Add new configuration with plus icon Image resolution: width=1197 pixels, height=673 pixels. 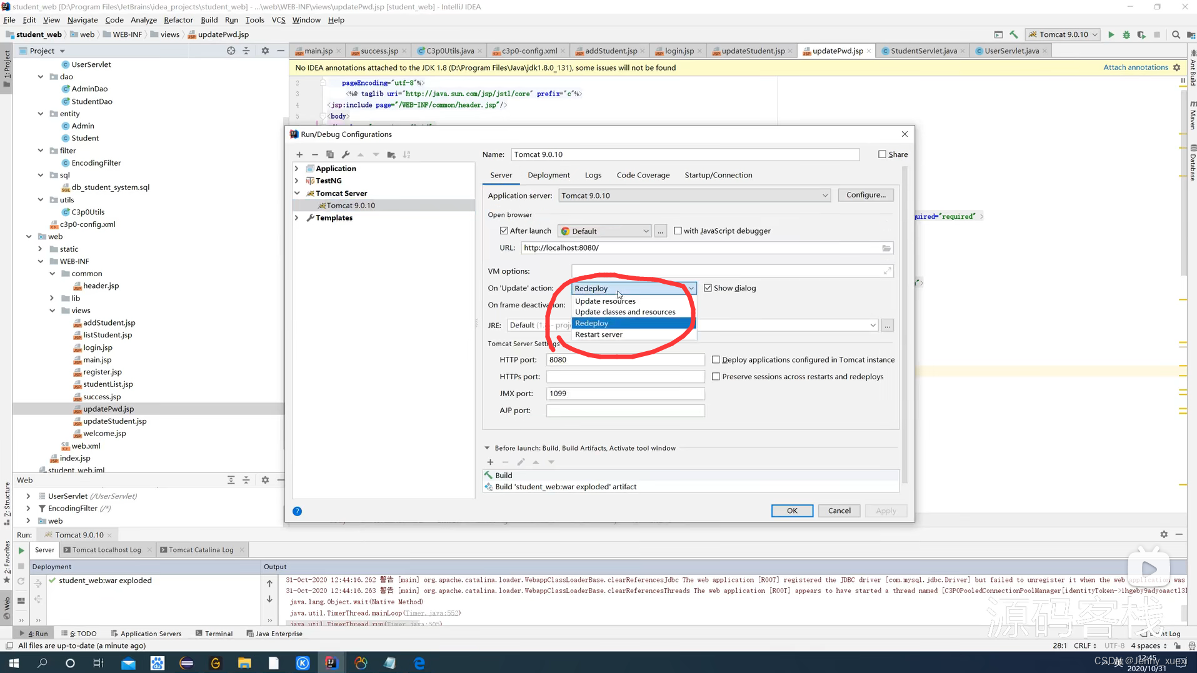tap(299, 154)
